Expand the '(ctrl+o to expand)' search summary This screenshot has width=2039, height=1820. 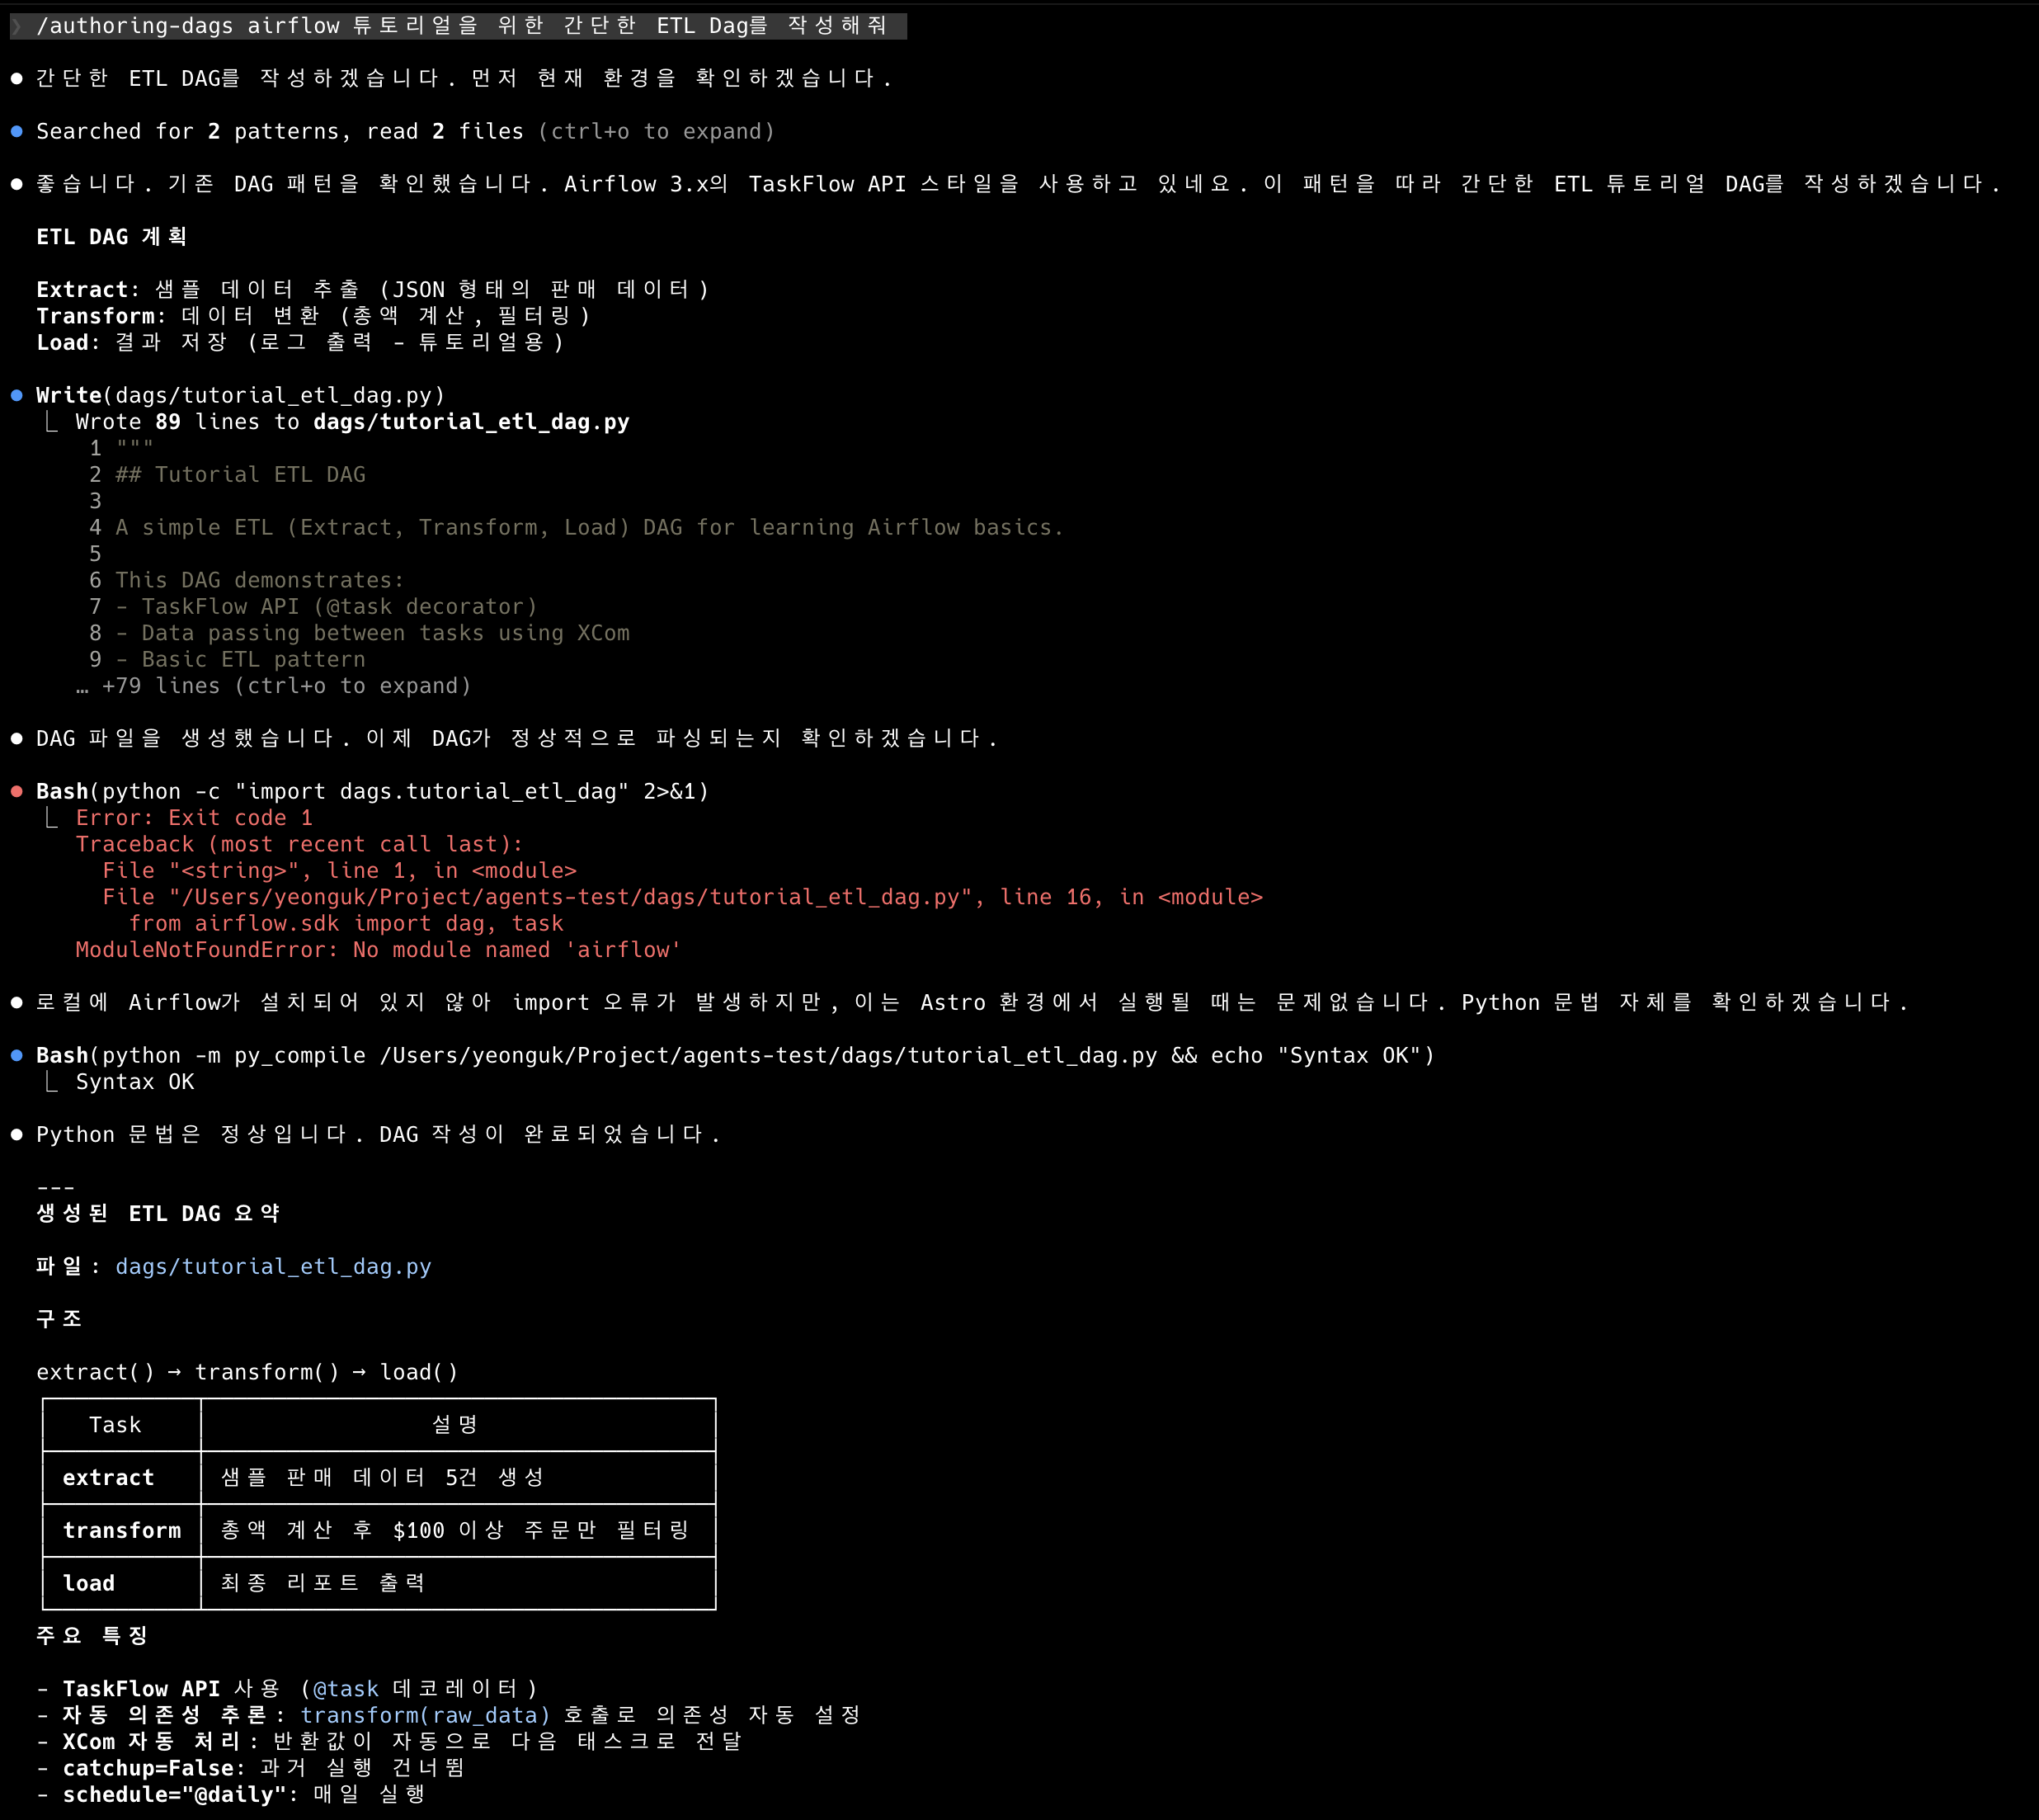656,132
